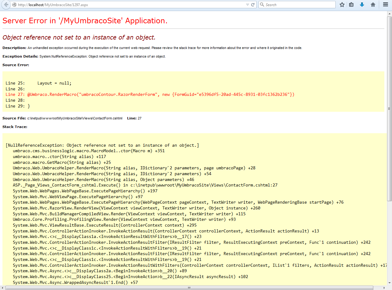Click the 'Server Error in /MyUmbracoSite Application' heading

click(85, 21)
